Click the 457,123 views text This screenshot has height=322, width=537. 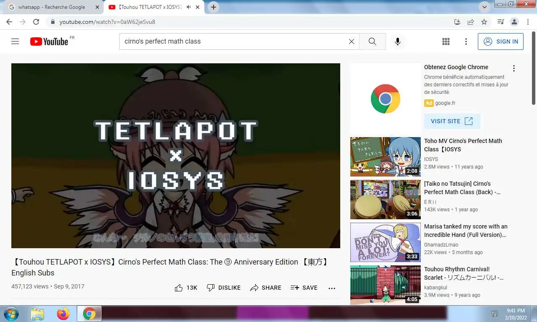point(30,286)
